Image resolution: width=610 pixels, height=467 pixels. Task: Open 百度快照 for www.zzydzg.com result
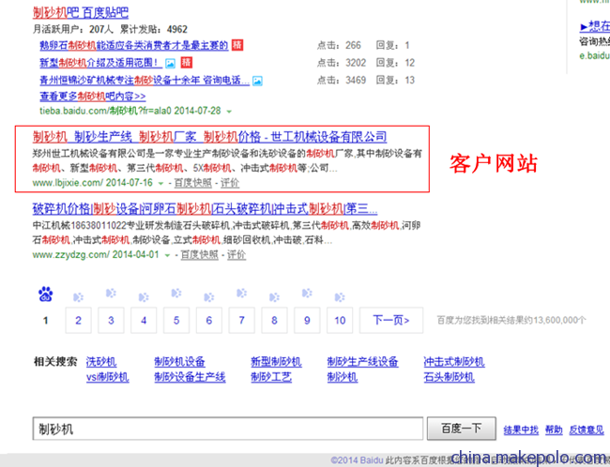click(200, 255)
